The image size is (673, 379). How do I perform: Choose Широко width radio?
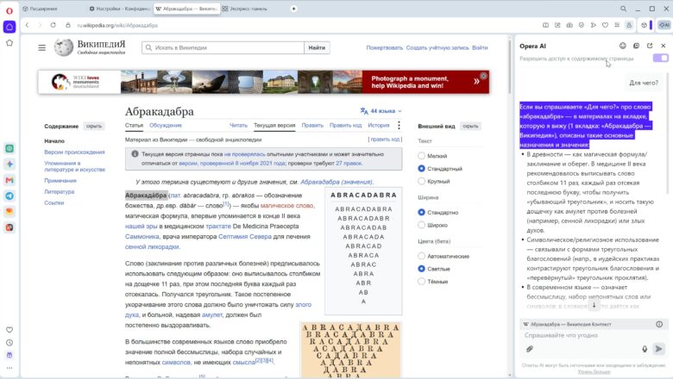pyautogui.click(x=421, y=225)
